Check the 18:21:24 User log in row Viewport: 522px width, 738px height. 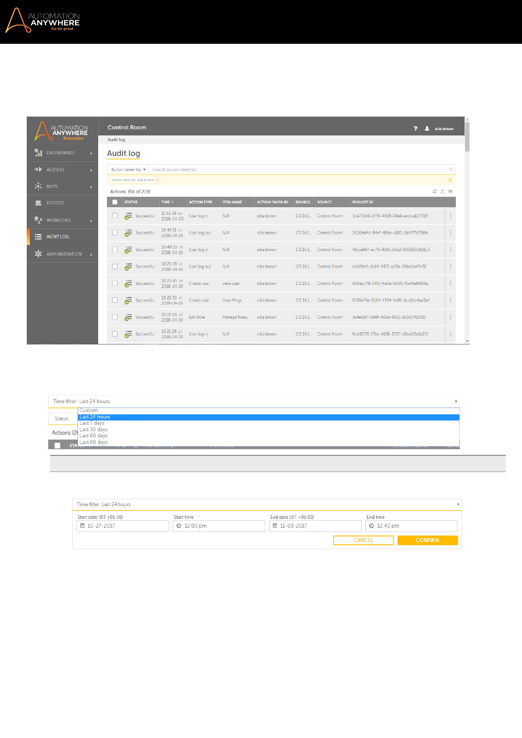pos(115,334)
